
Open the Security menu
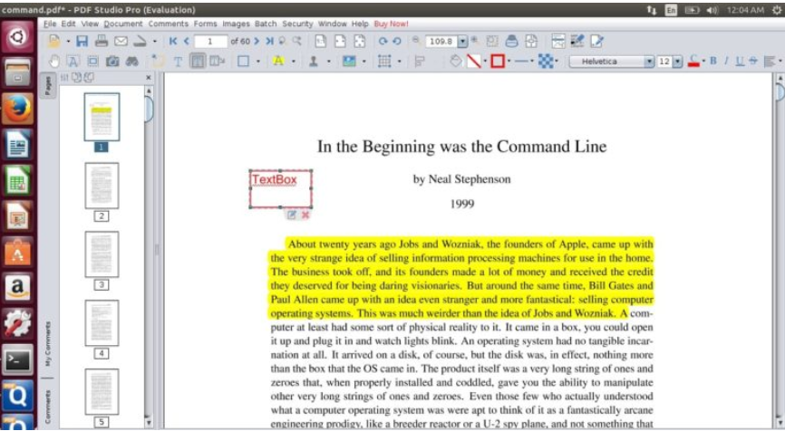click(297, 24)
